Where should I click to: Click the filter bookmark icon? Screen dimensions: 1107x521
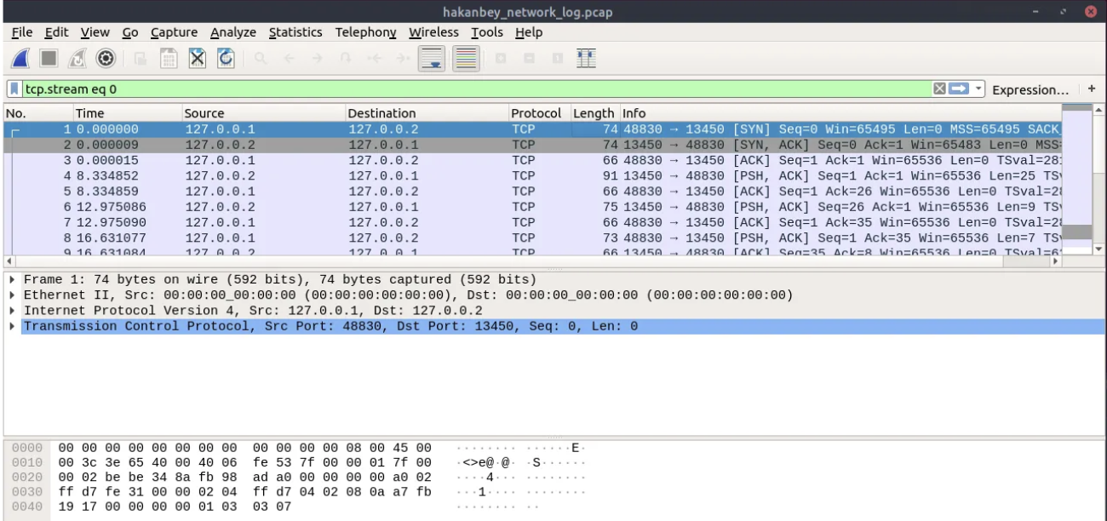click(14, 89)
